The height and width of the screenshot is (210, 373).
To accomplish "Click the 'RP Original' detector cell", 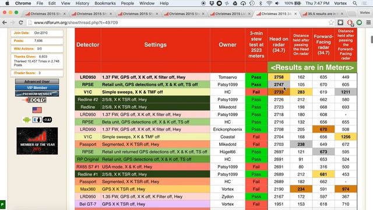I will (x=88, y=159).
